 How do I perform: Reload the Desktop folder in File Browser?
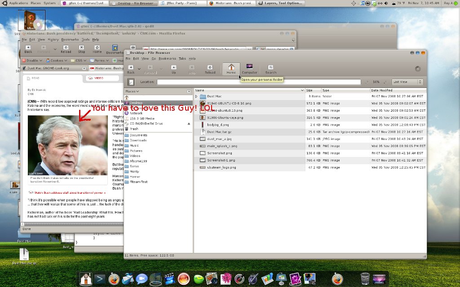click(x=210, y=70)
